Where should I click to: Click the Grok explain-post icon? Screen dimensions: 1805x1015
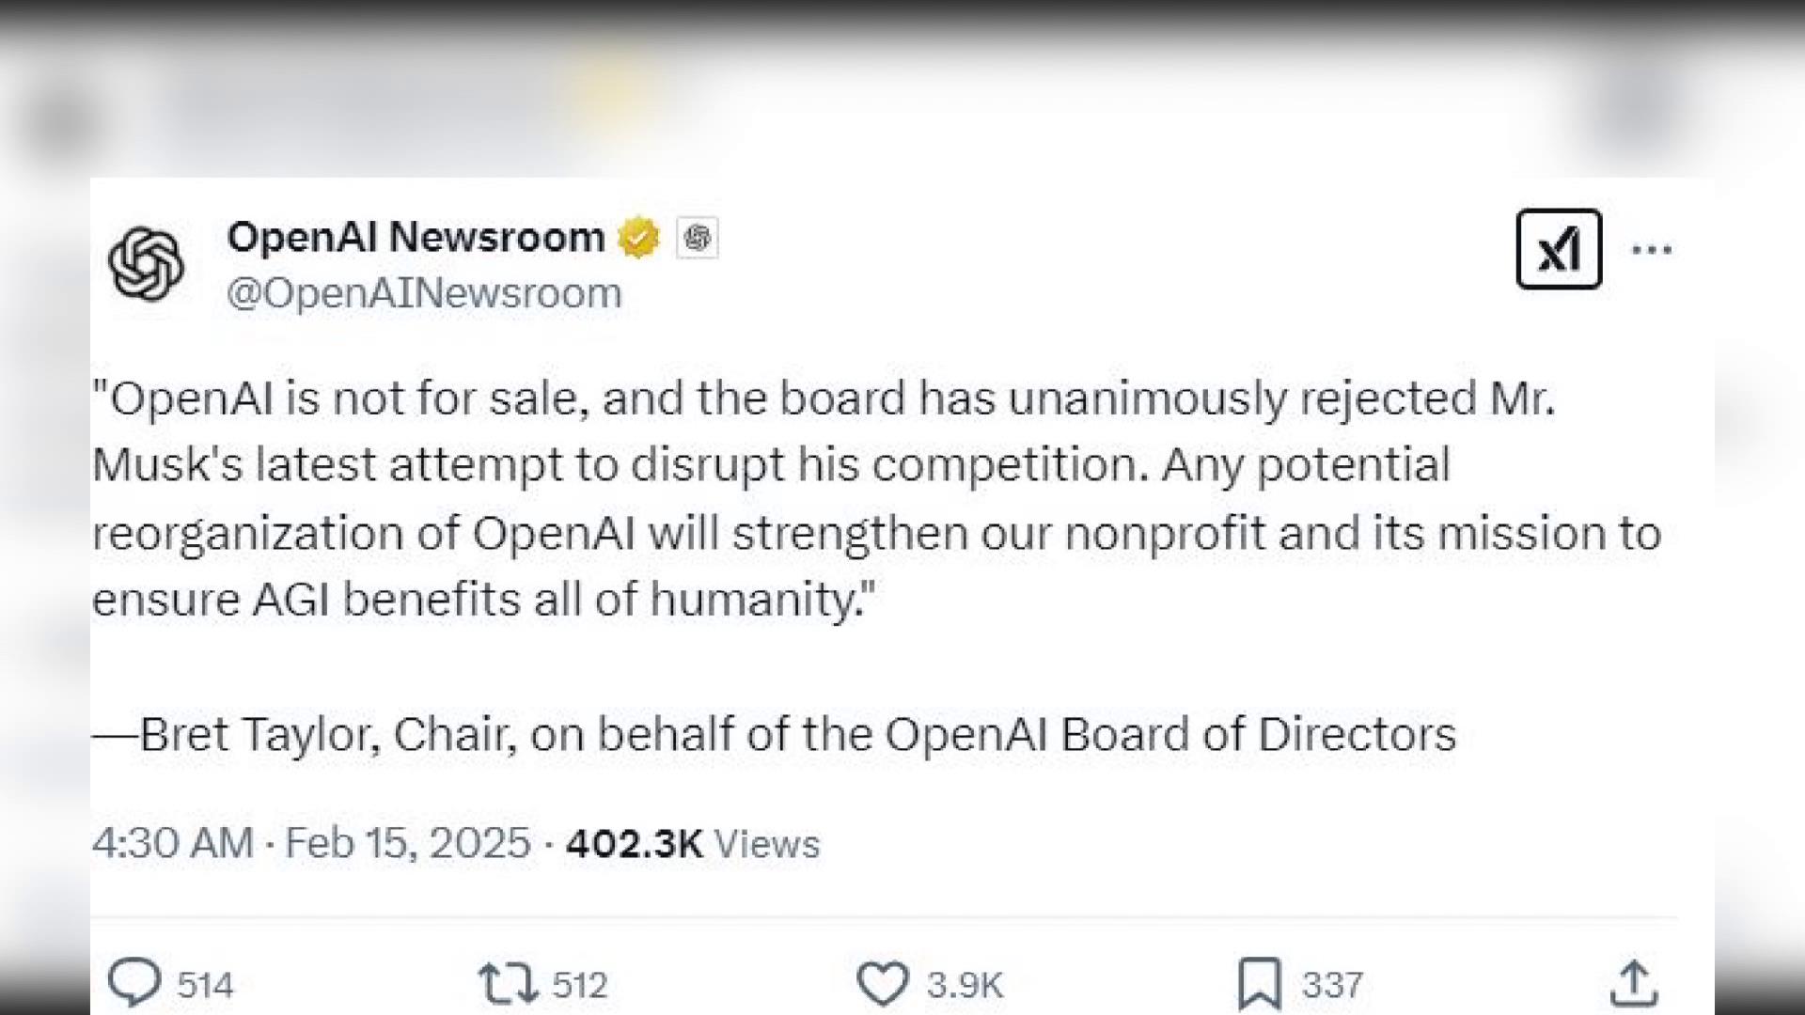pos(1558,249)
